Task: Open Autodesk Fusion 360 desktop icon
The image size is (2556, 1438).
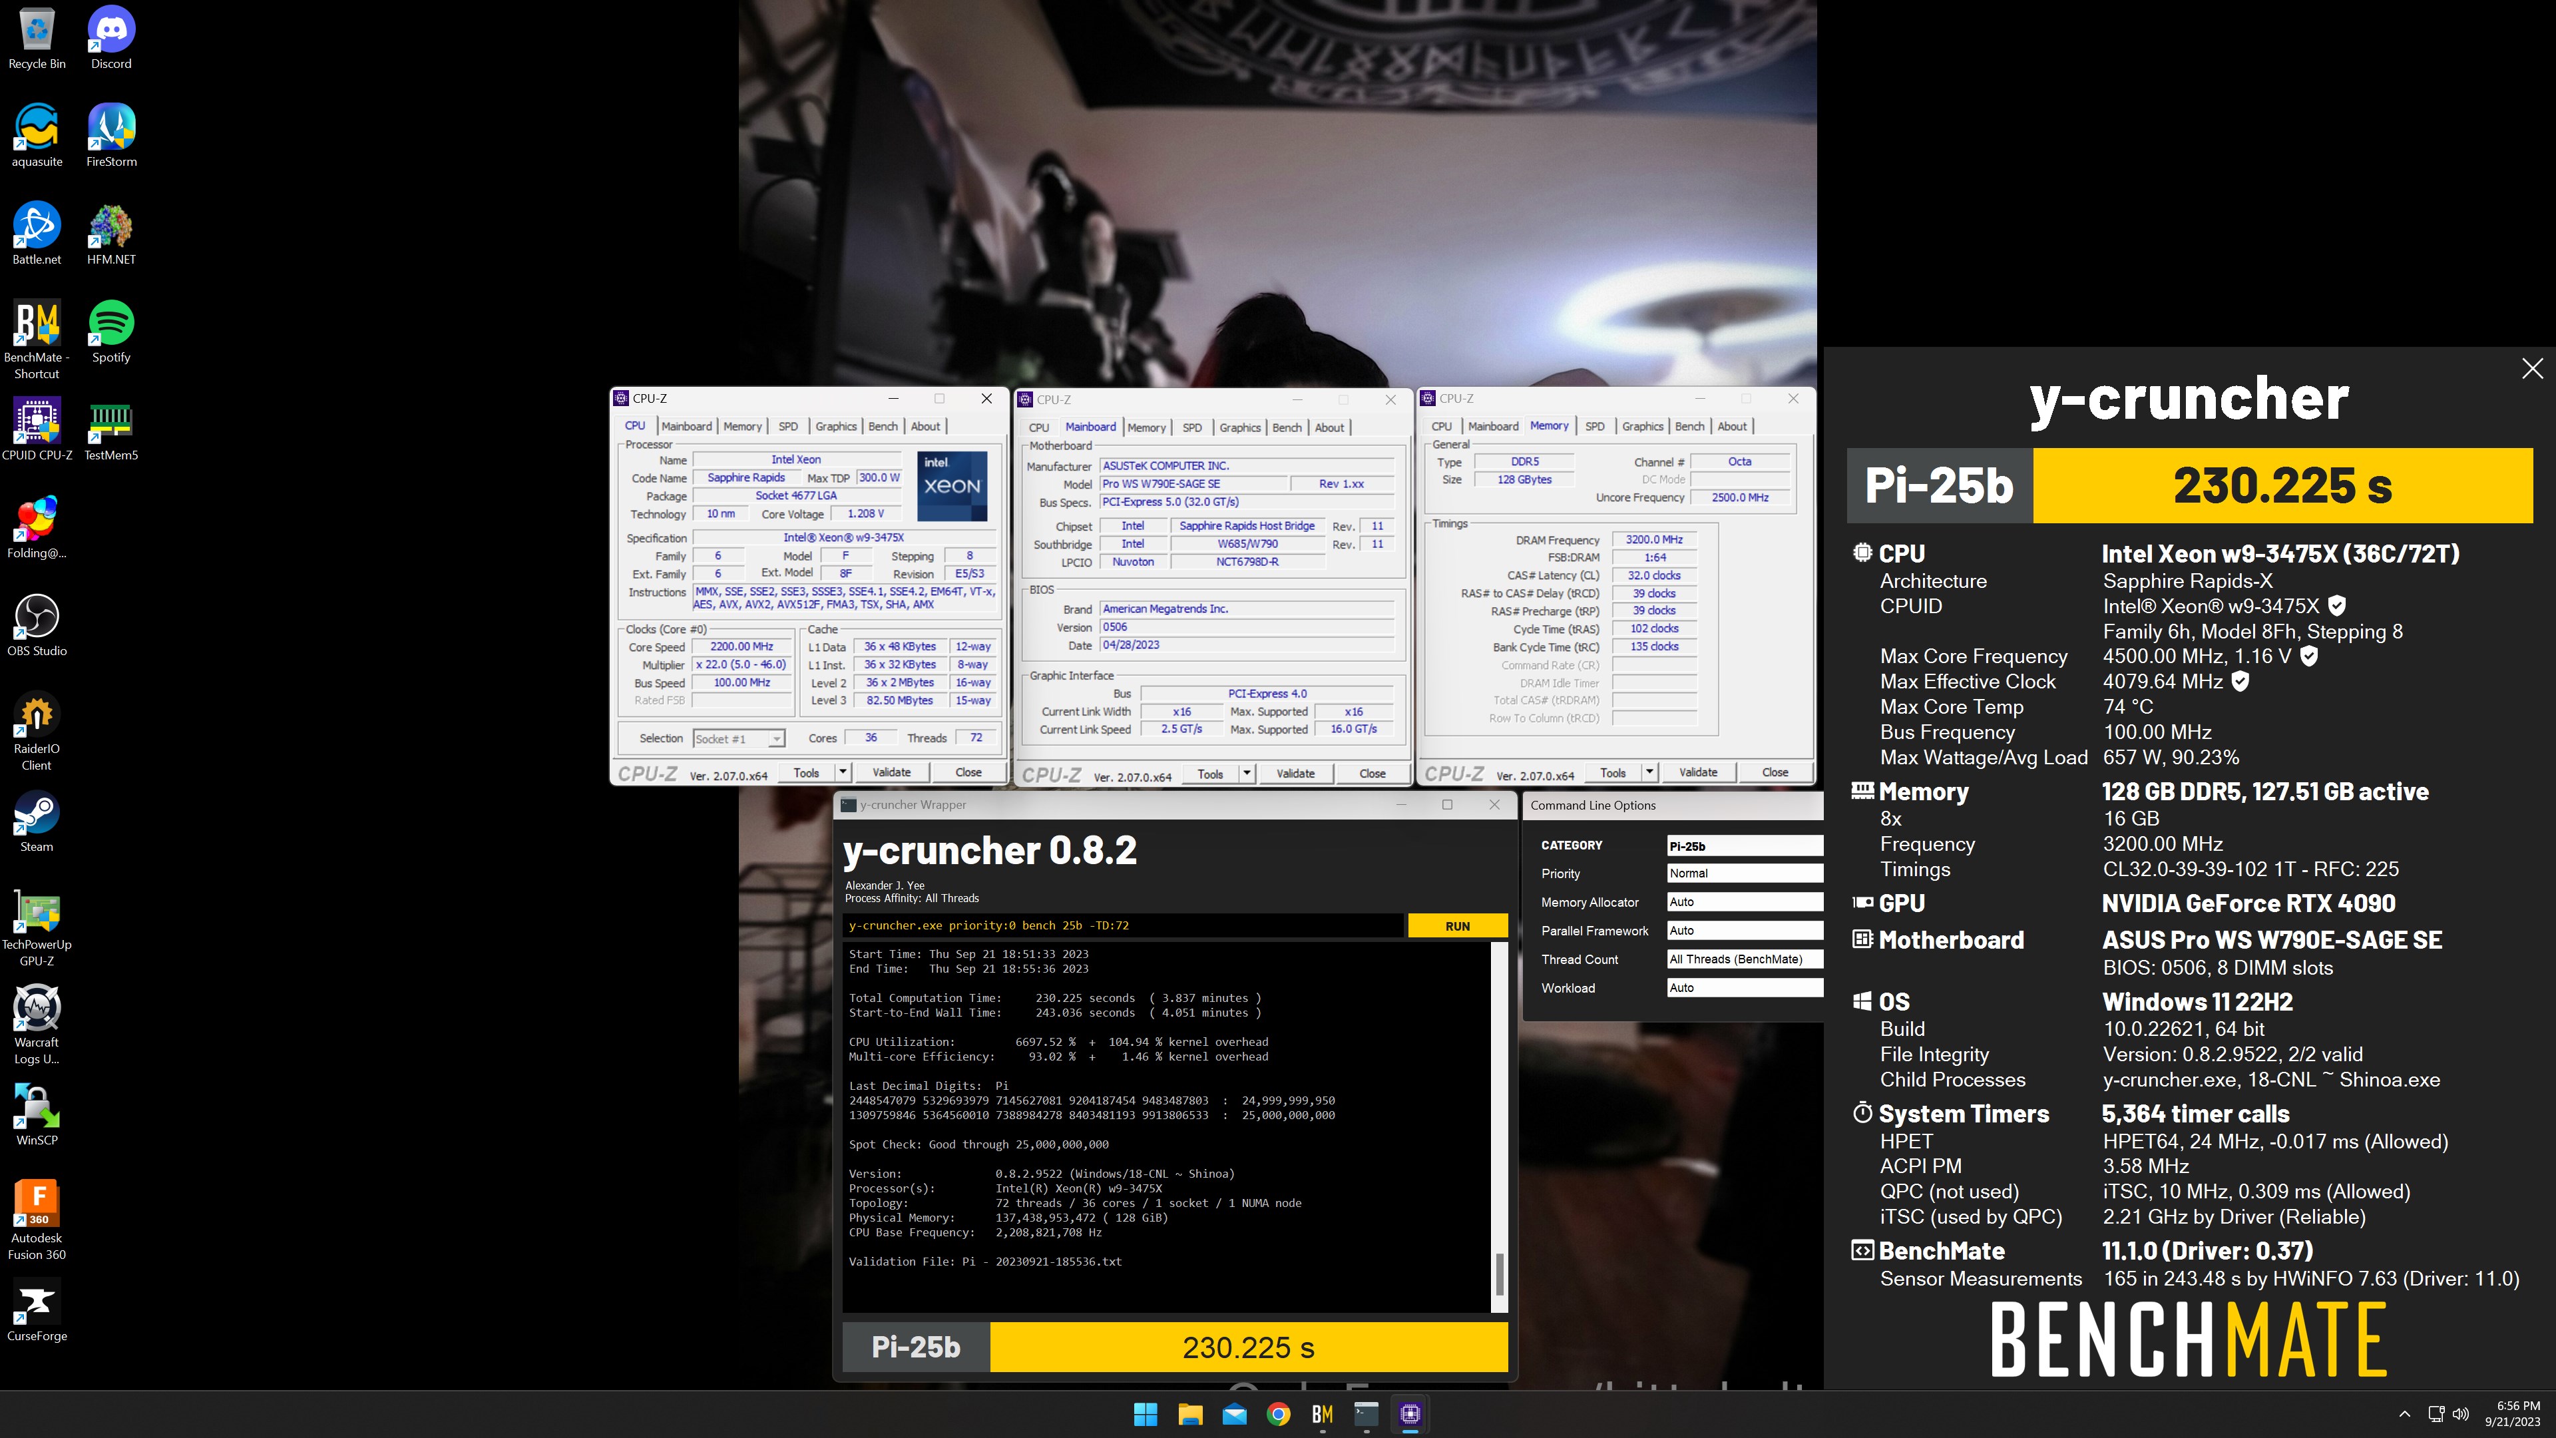Action: tap(37, 1221)
